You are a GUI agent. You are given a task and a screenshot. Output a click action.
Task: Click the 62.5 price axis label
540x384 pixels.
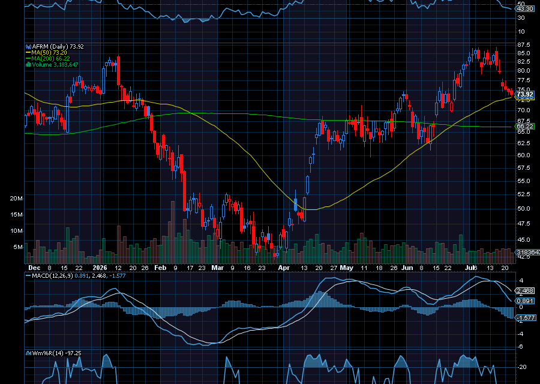point(523,143)
